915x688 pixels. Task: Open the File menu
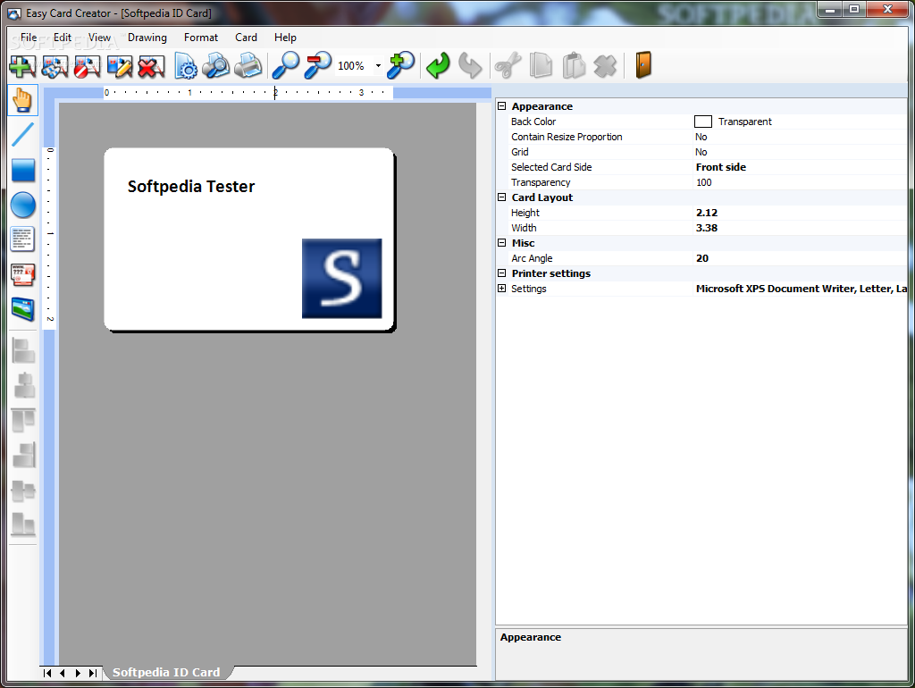[29, 38]
